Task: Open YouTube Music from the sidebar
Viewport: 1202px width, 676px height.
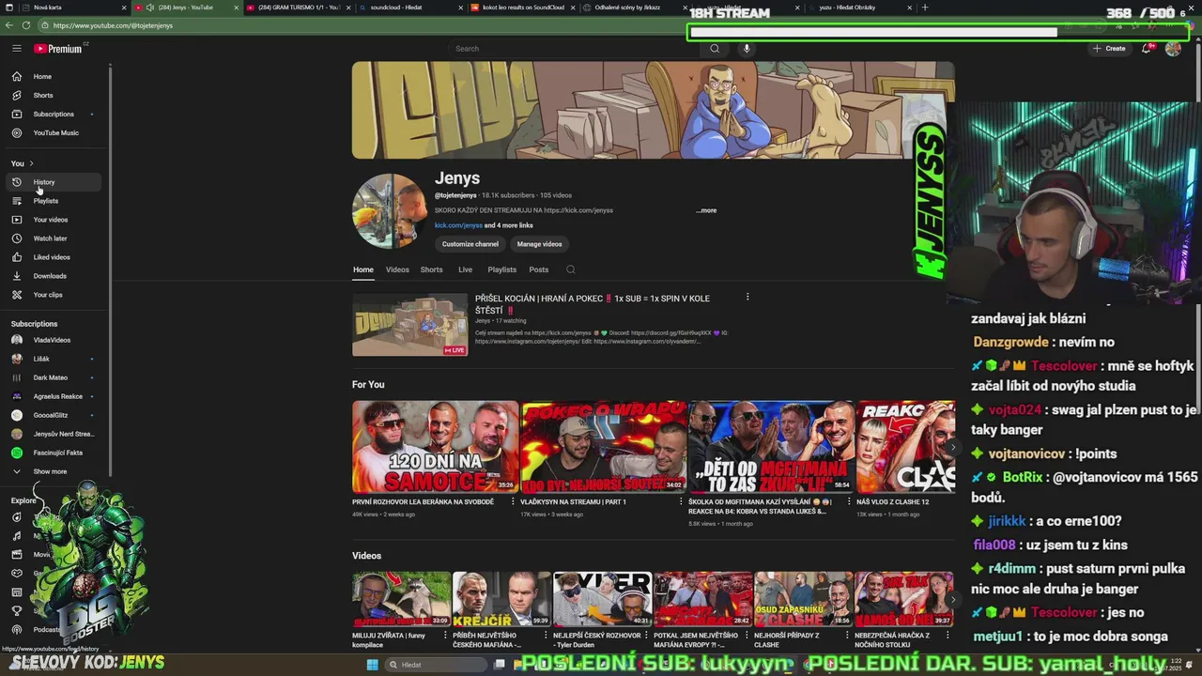Action: click(x=55, y=132)
